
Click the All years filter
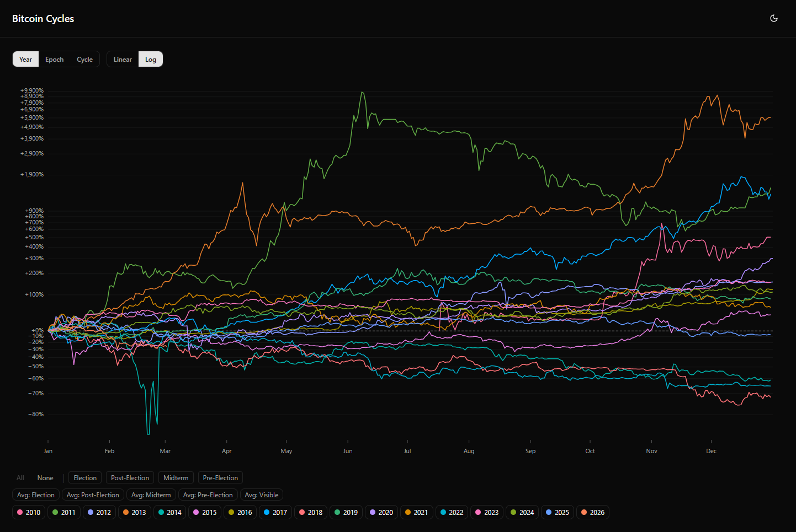20,478
